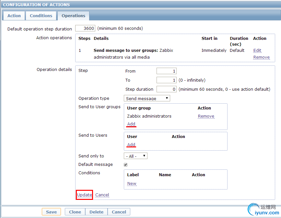Remove the step 1 action operation
This screenshot has height=218, width=281.
click(261, 57)
